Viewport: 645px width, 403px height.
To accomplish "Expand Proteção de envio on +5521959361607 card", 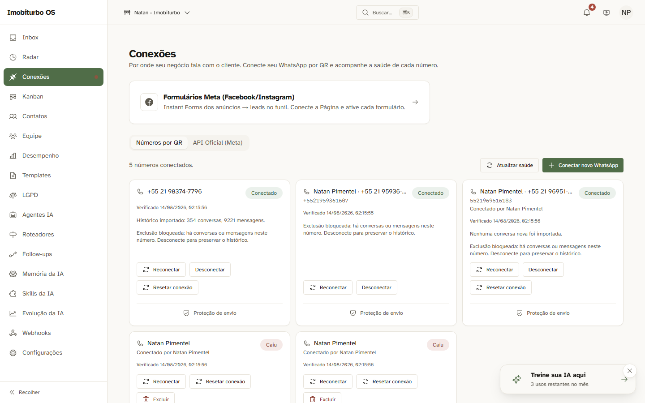I will point(376,313).
